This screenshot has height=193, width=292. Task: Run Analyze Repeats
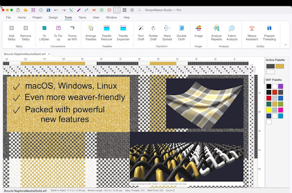click(217, 33)
